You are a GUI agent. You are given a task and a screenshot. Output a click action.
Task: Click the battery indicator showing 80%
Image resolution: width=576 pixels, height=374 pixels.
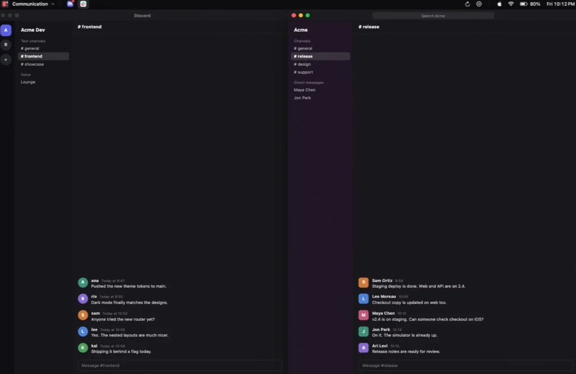(x=530, y=4)
